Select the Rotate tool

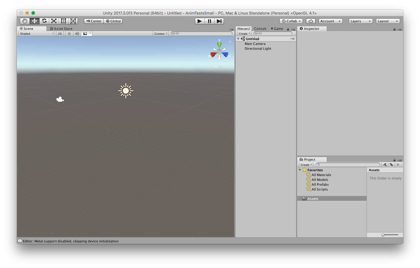44,21
